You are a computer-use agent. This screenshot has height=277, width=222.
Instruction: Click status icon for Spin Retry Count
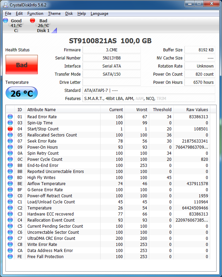10,153
